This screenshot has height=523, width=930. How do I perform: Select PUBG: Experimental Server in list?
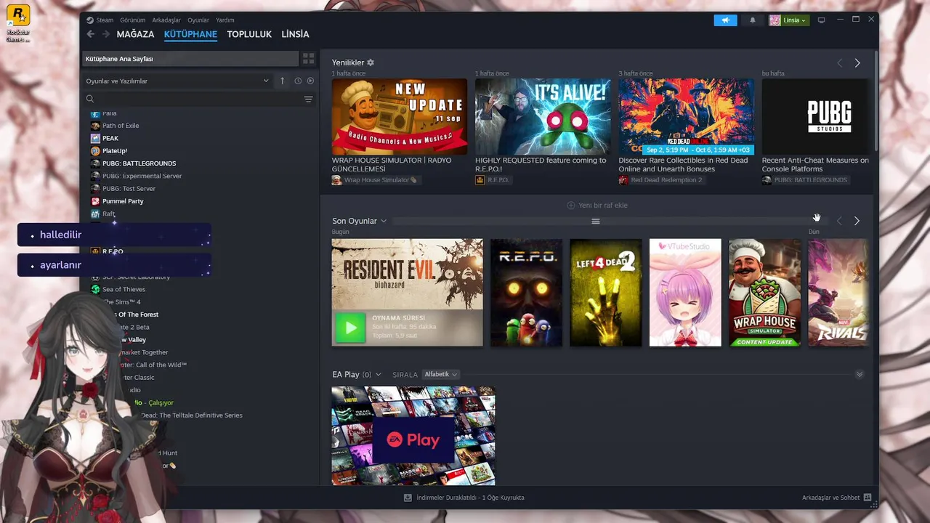pos(142,176)
